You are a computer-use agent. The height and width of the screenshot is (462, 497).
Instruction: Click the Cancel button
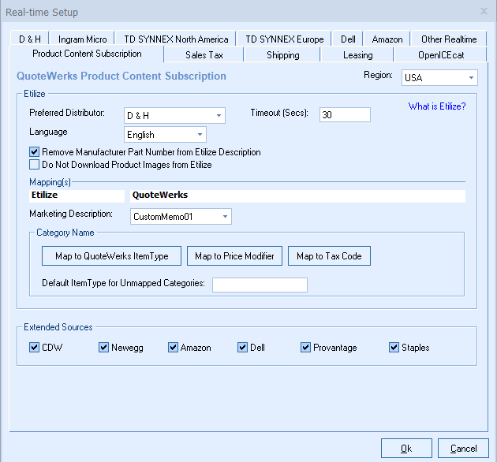click(x=463, y=449)
